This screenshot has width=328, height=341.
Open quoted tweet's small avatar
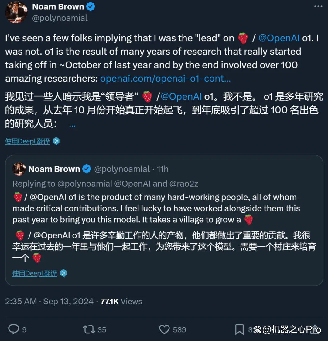19,169
